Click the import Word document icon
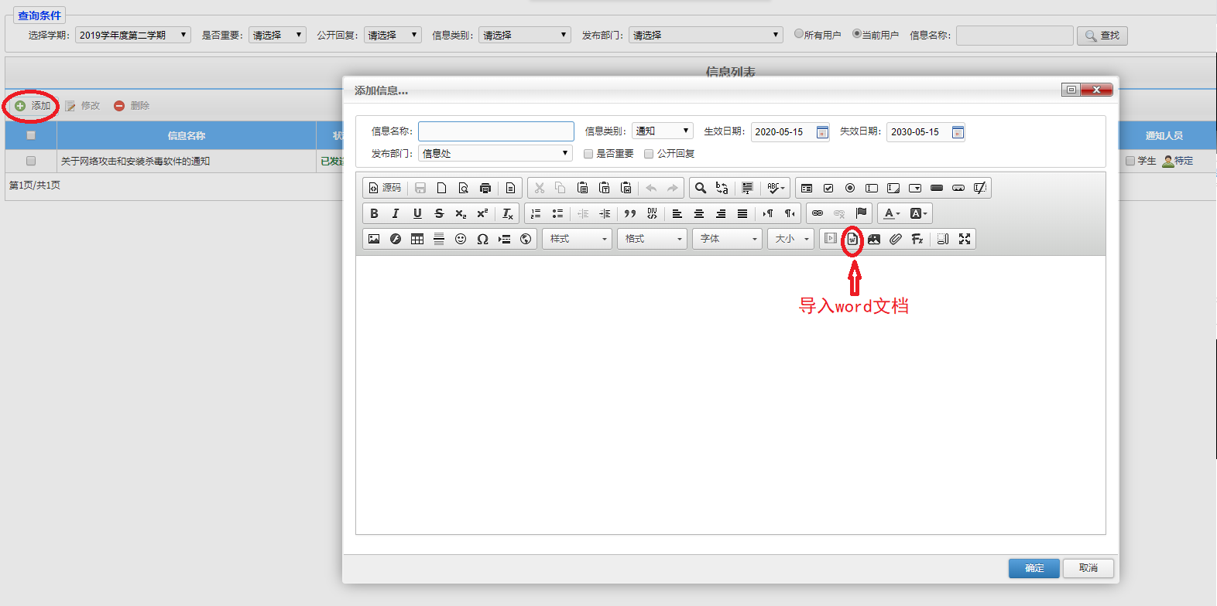The image size is (1217, 606). coord(852,240)
